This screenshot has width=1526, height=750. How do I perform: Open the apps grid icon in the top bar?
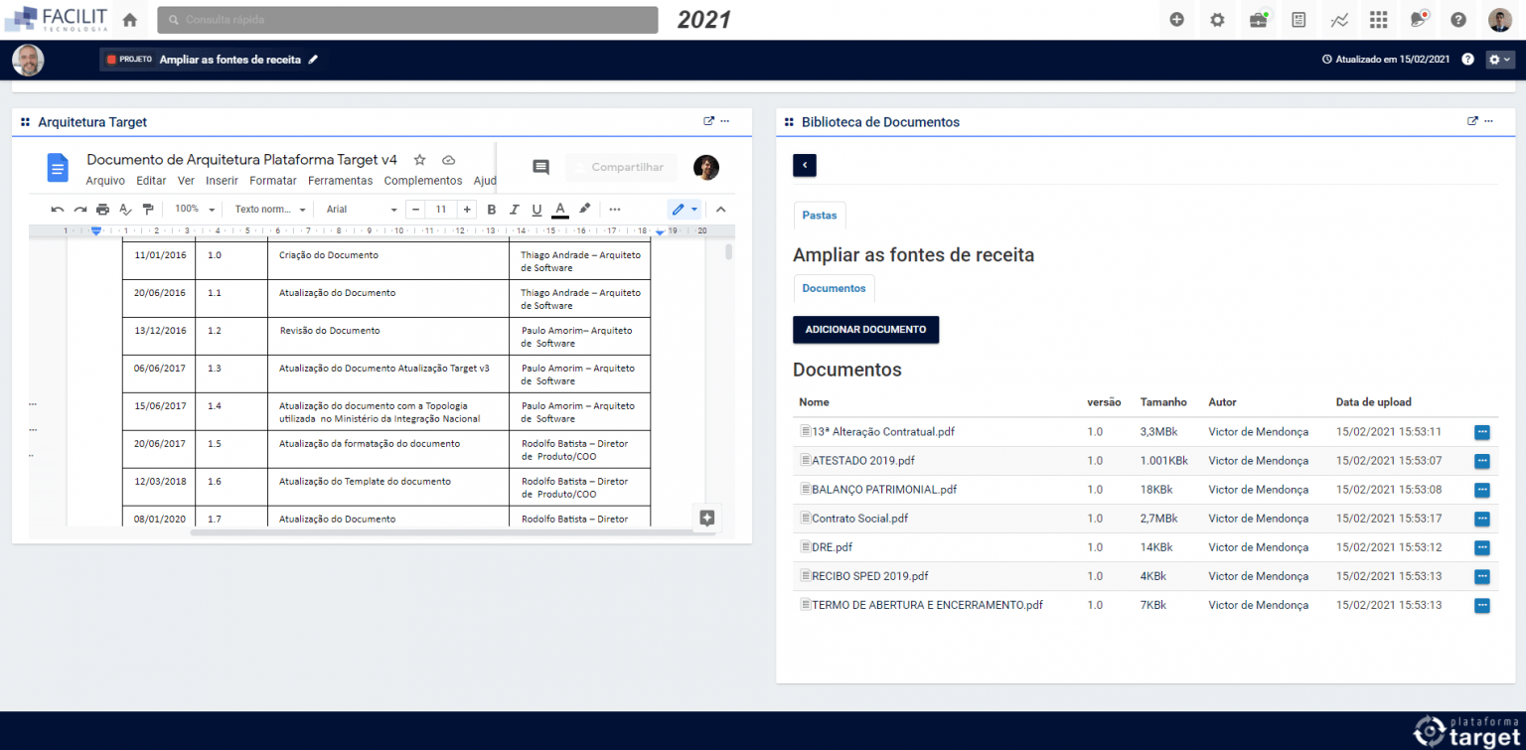1378,19
